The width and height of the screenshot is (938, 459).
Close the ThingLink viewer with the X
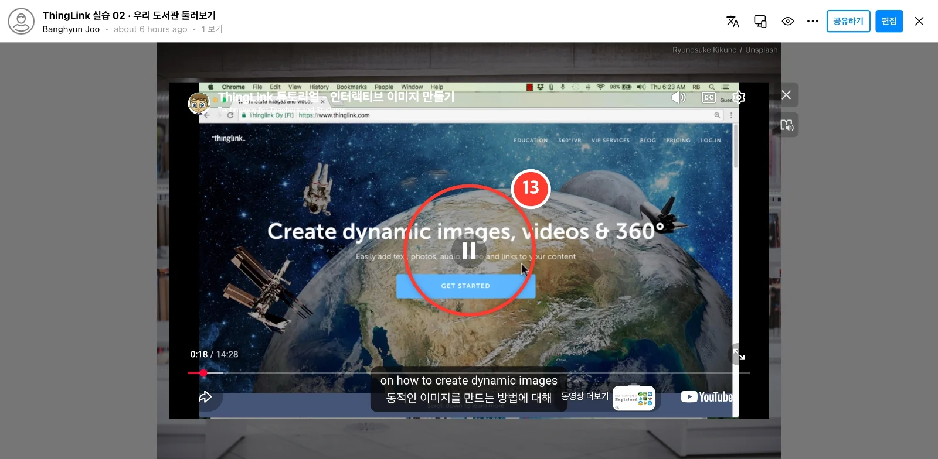point(919,21)
